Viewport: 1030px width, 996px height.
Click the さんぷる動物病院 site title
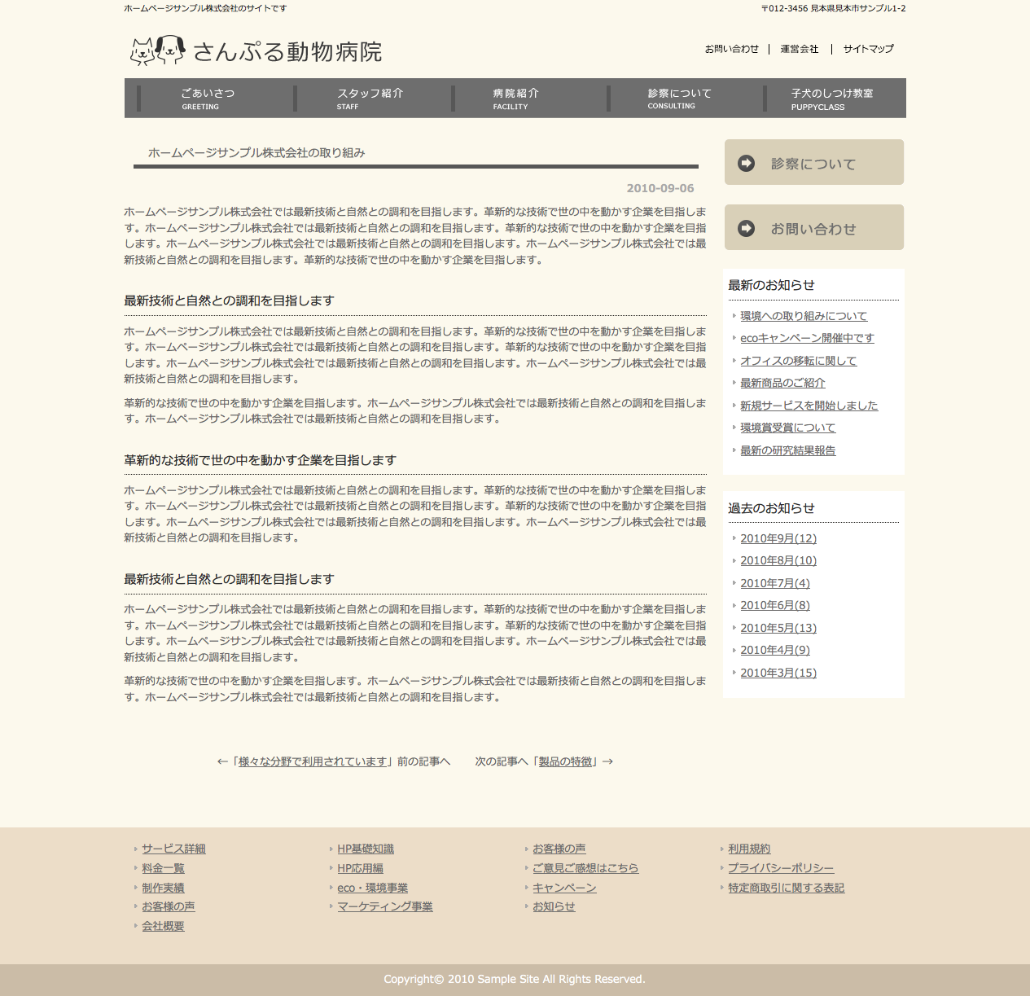[287, 51]
